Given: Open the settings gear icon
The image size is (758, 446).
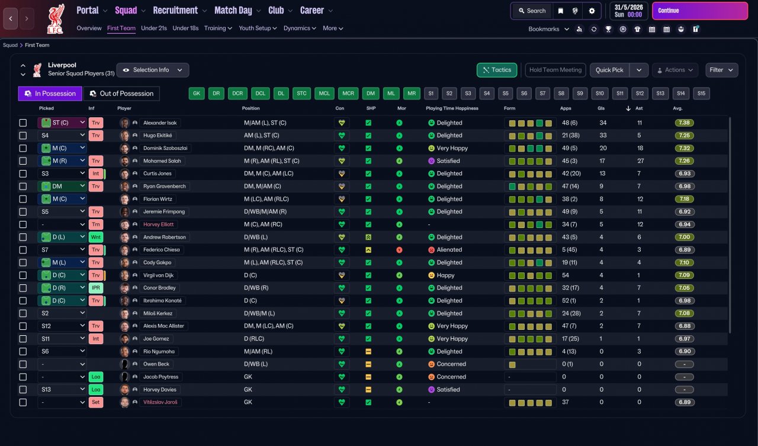Looking at the screenshot, I should pyautogui.click(x=592, y=11).
